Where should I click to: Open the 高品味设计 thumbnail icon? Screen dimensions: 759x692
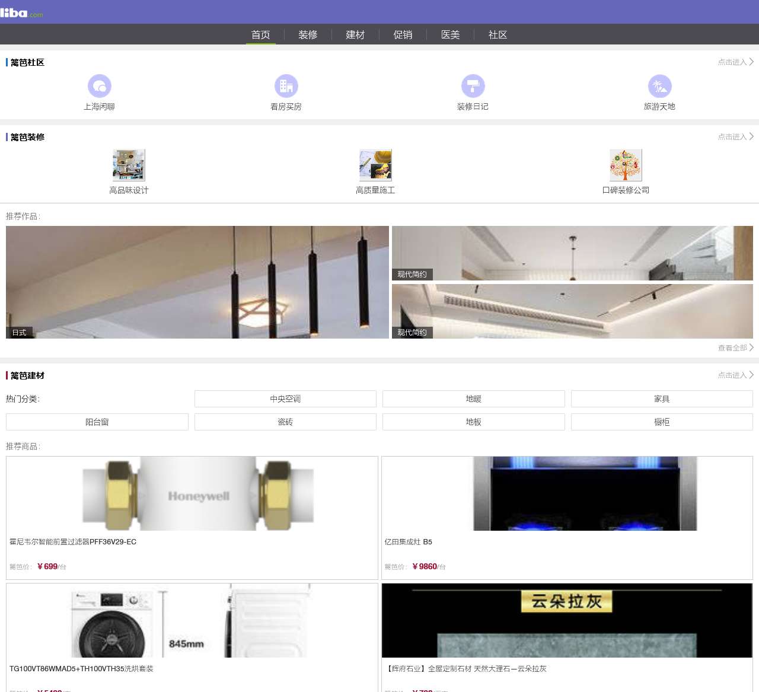click(128, 165)
